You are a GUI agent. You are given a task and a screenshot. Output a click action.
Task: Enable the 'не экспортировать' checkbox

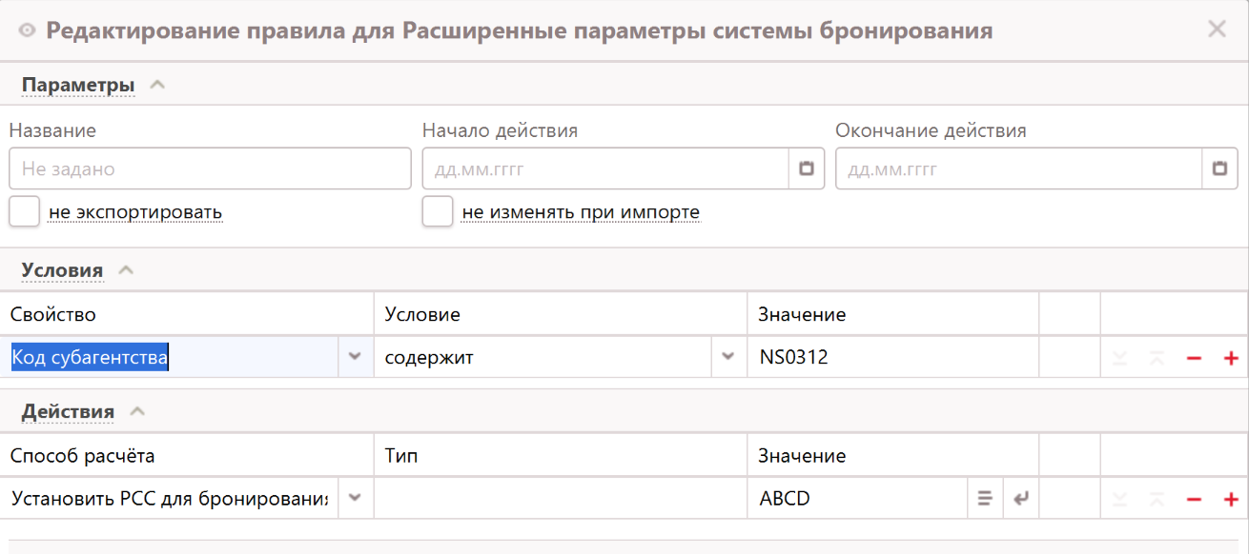[24, 211]
